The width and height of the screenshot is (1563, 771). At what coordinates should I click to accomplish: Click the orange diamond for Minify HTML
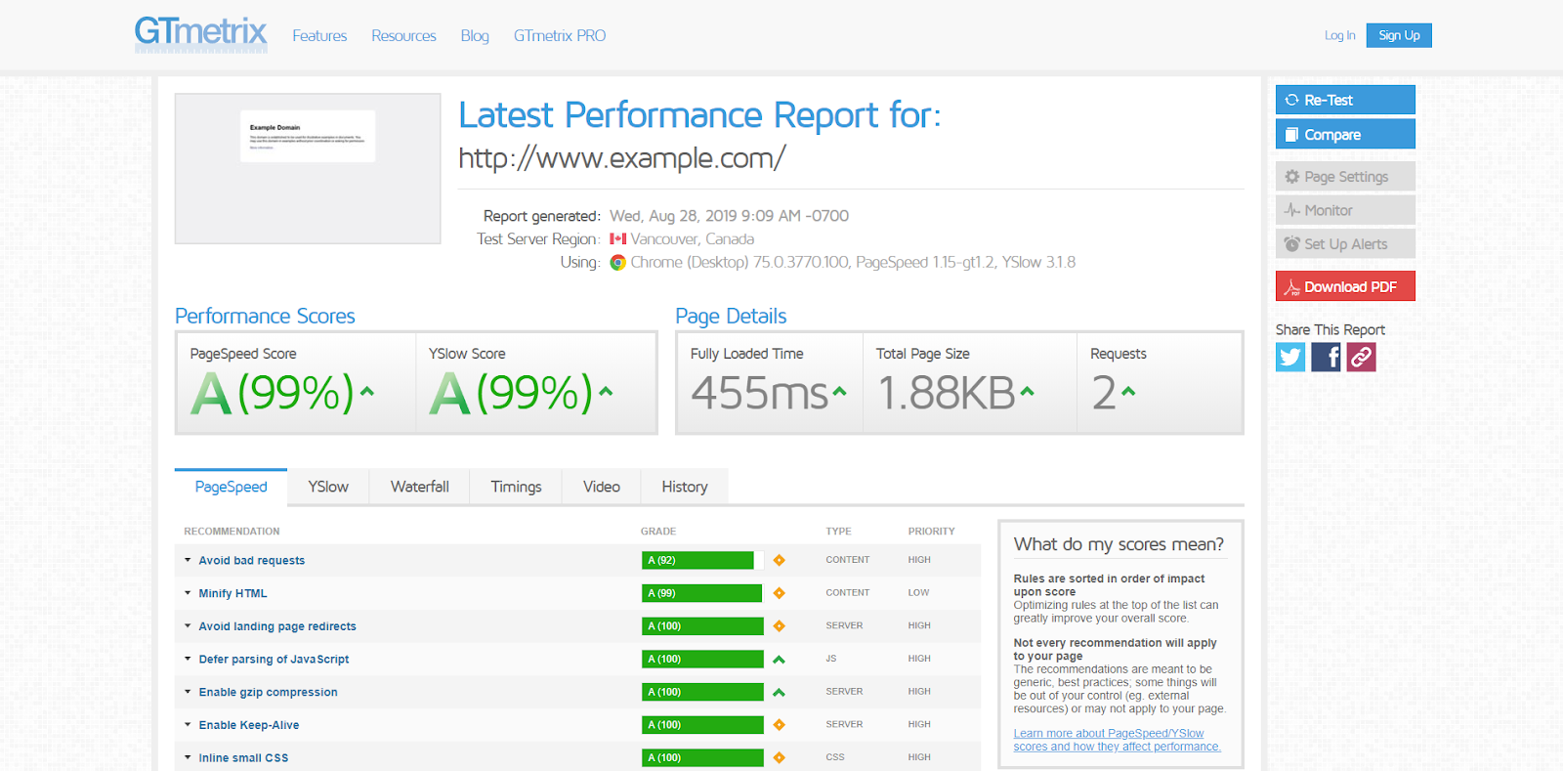tap(779, 593)
